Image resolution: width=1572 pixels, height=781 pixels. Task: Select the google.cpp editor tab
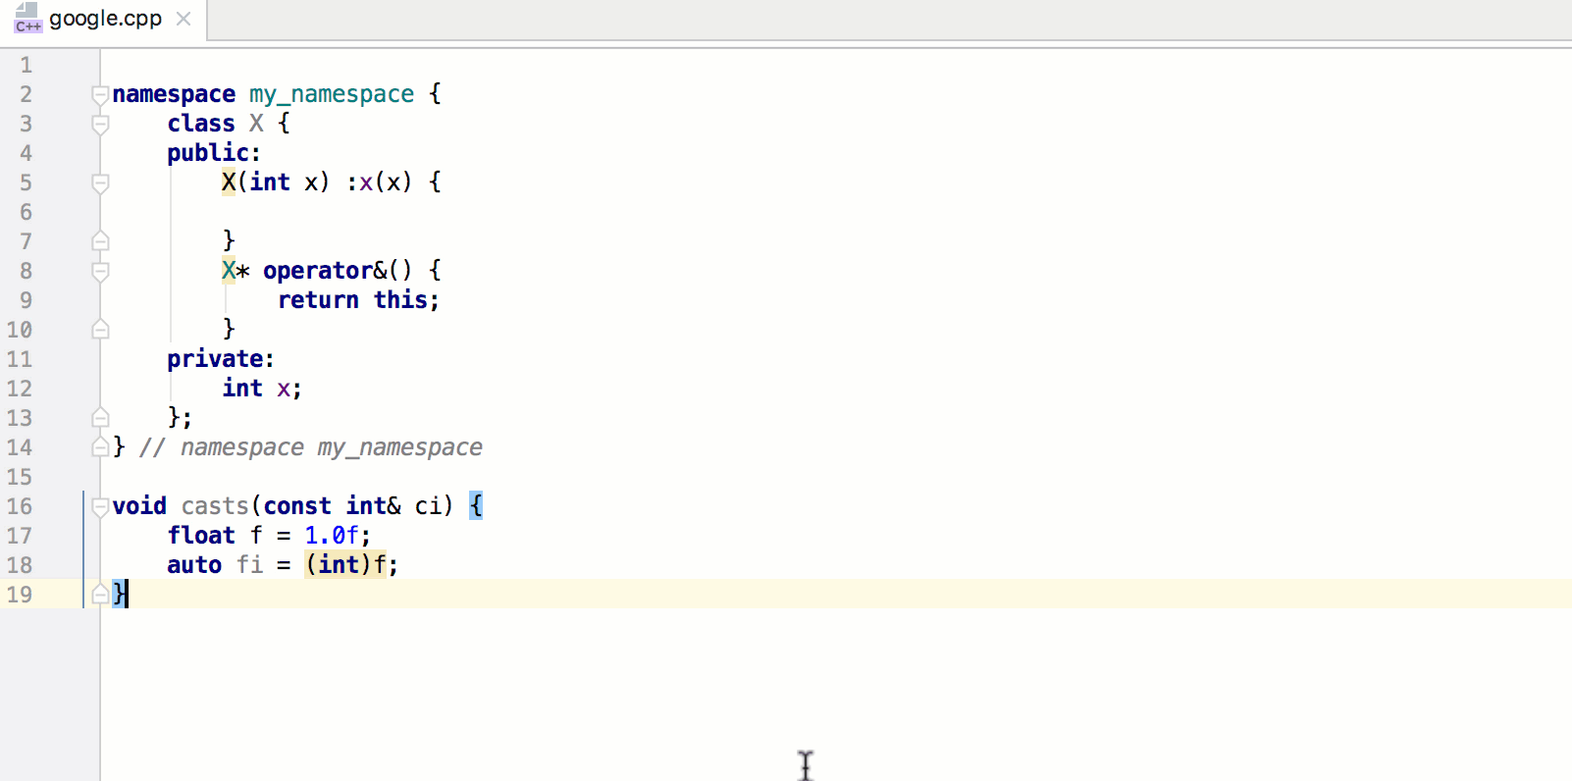(104, 20)
